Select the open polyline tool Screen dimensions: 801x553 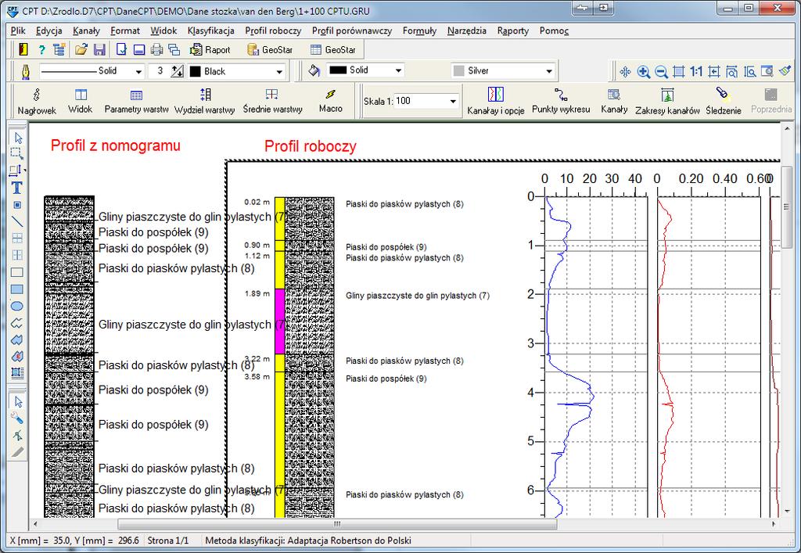point(17,323)
